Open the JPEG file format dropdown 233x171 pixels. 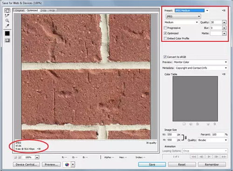[x=183, y=16]
